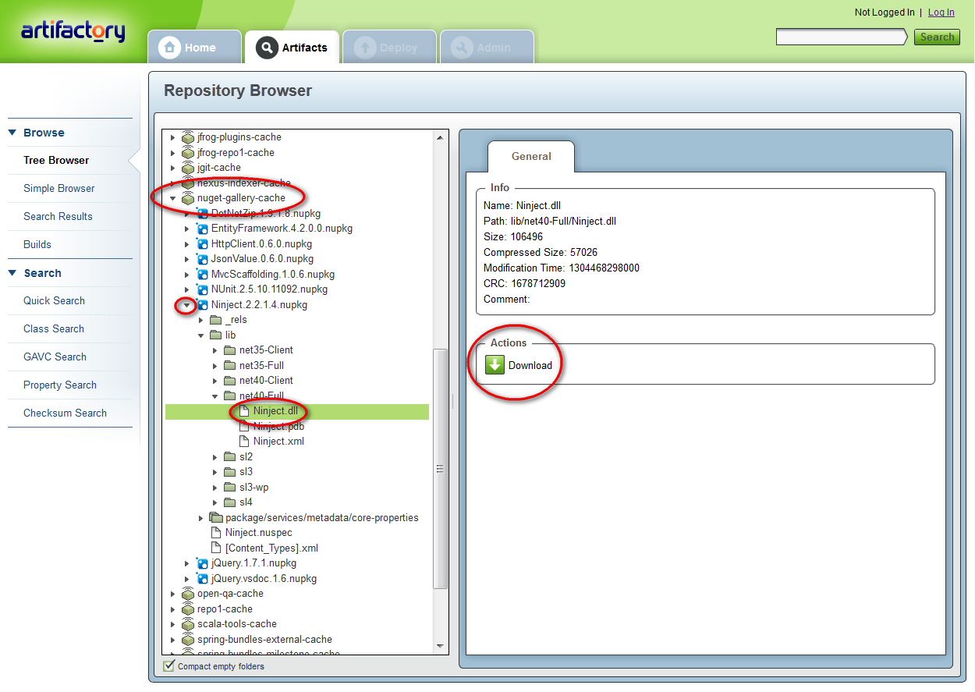
Task: Collapse the Search sidebar section
Action: pyautogui.click(x=12, y=273)
